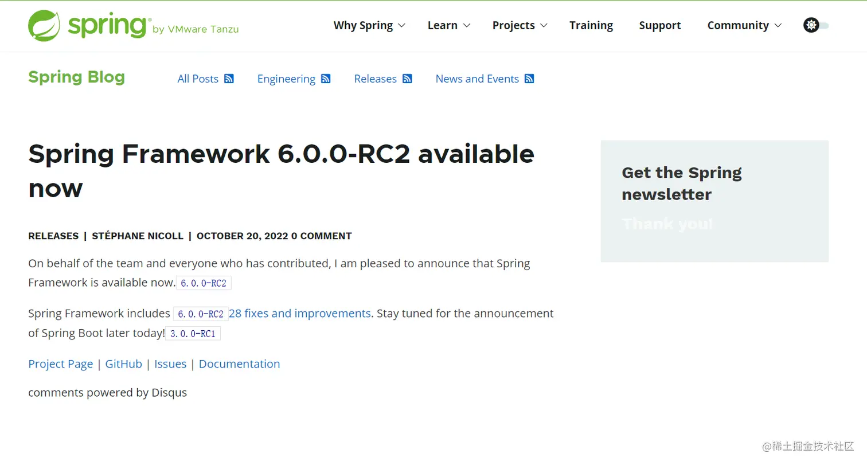Go to the Support page
The height and width of the screenshot is (465, 867).
(660, 25)
